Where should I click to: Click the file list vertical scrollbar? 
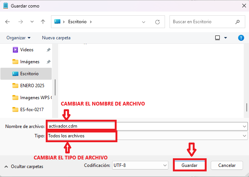pos(247,107)
